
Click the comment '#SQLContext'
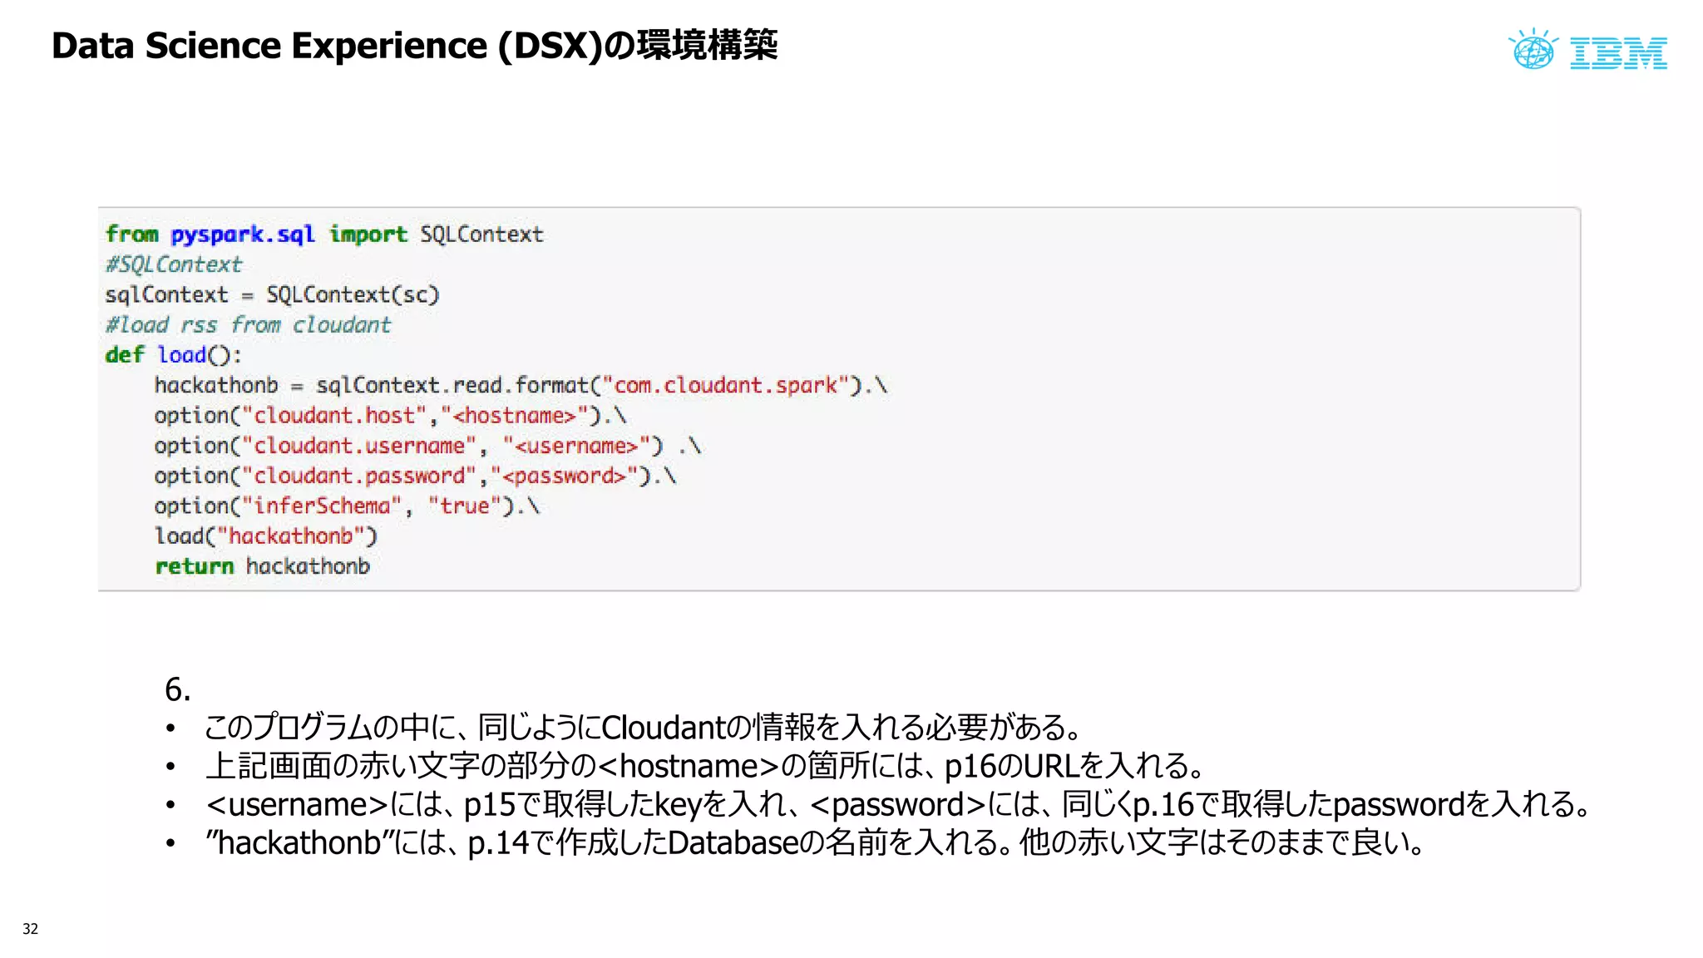(x=173, y=264)
